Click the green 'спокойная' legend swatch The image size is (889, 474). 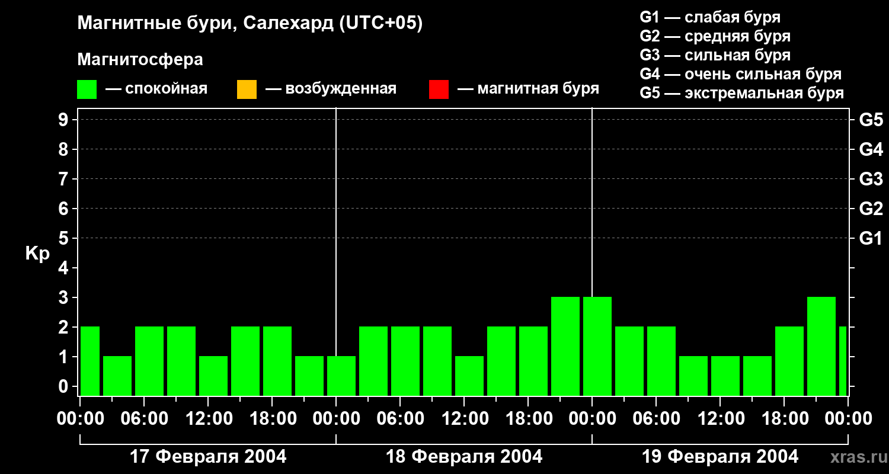(87, 89)
